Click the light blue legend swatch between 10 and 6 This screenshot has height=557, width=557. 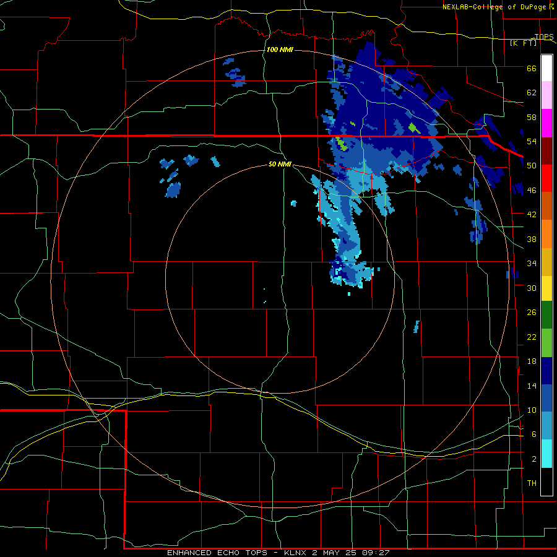pos(546,426)
